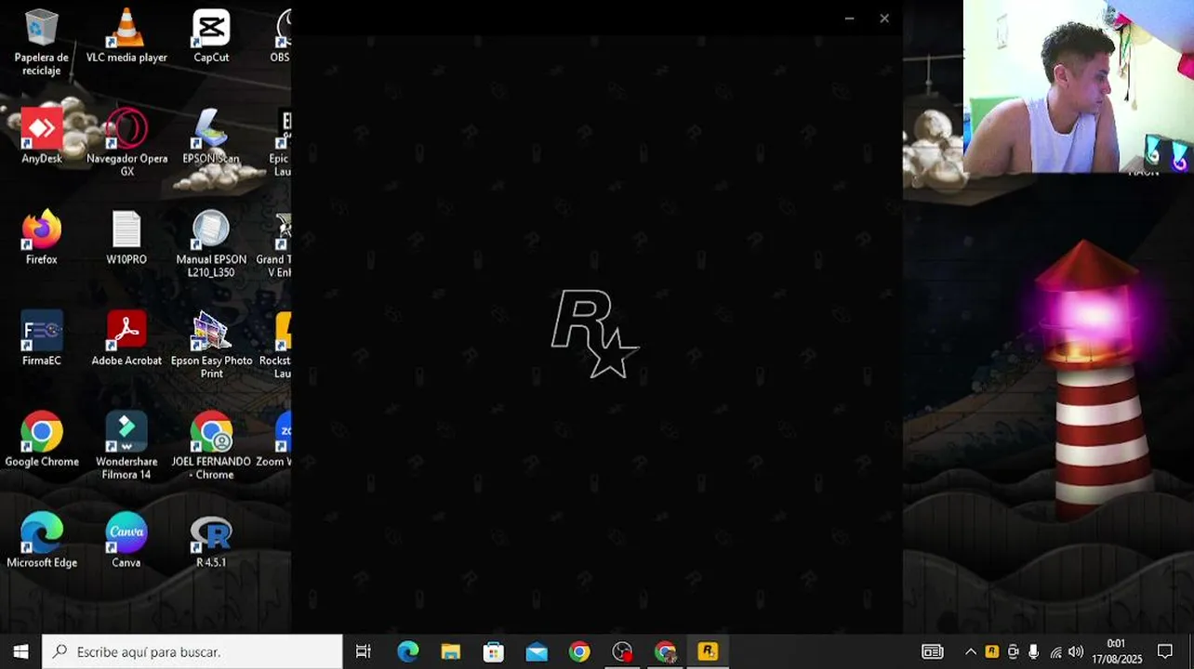Launch Google Chrome from the desktop
This screenshot has height=669, width=1194.
(x=42, y=439)
